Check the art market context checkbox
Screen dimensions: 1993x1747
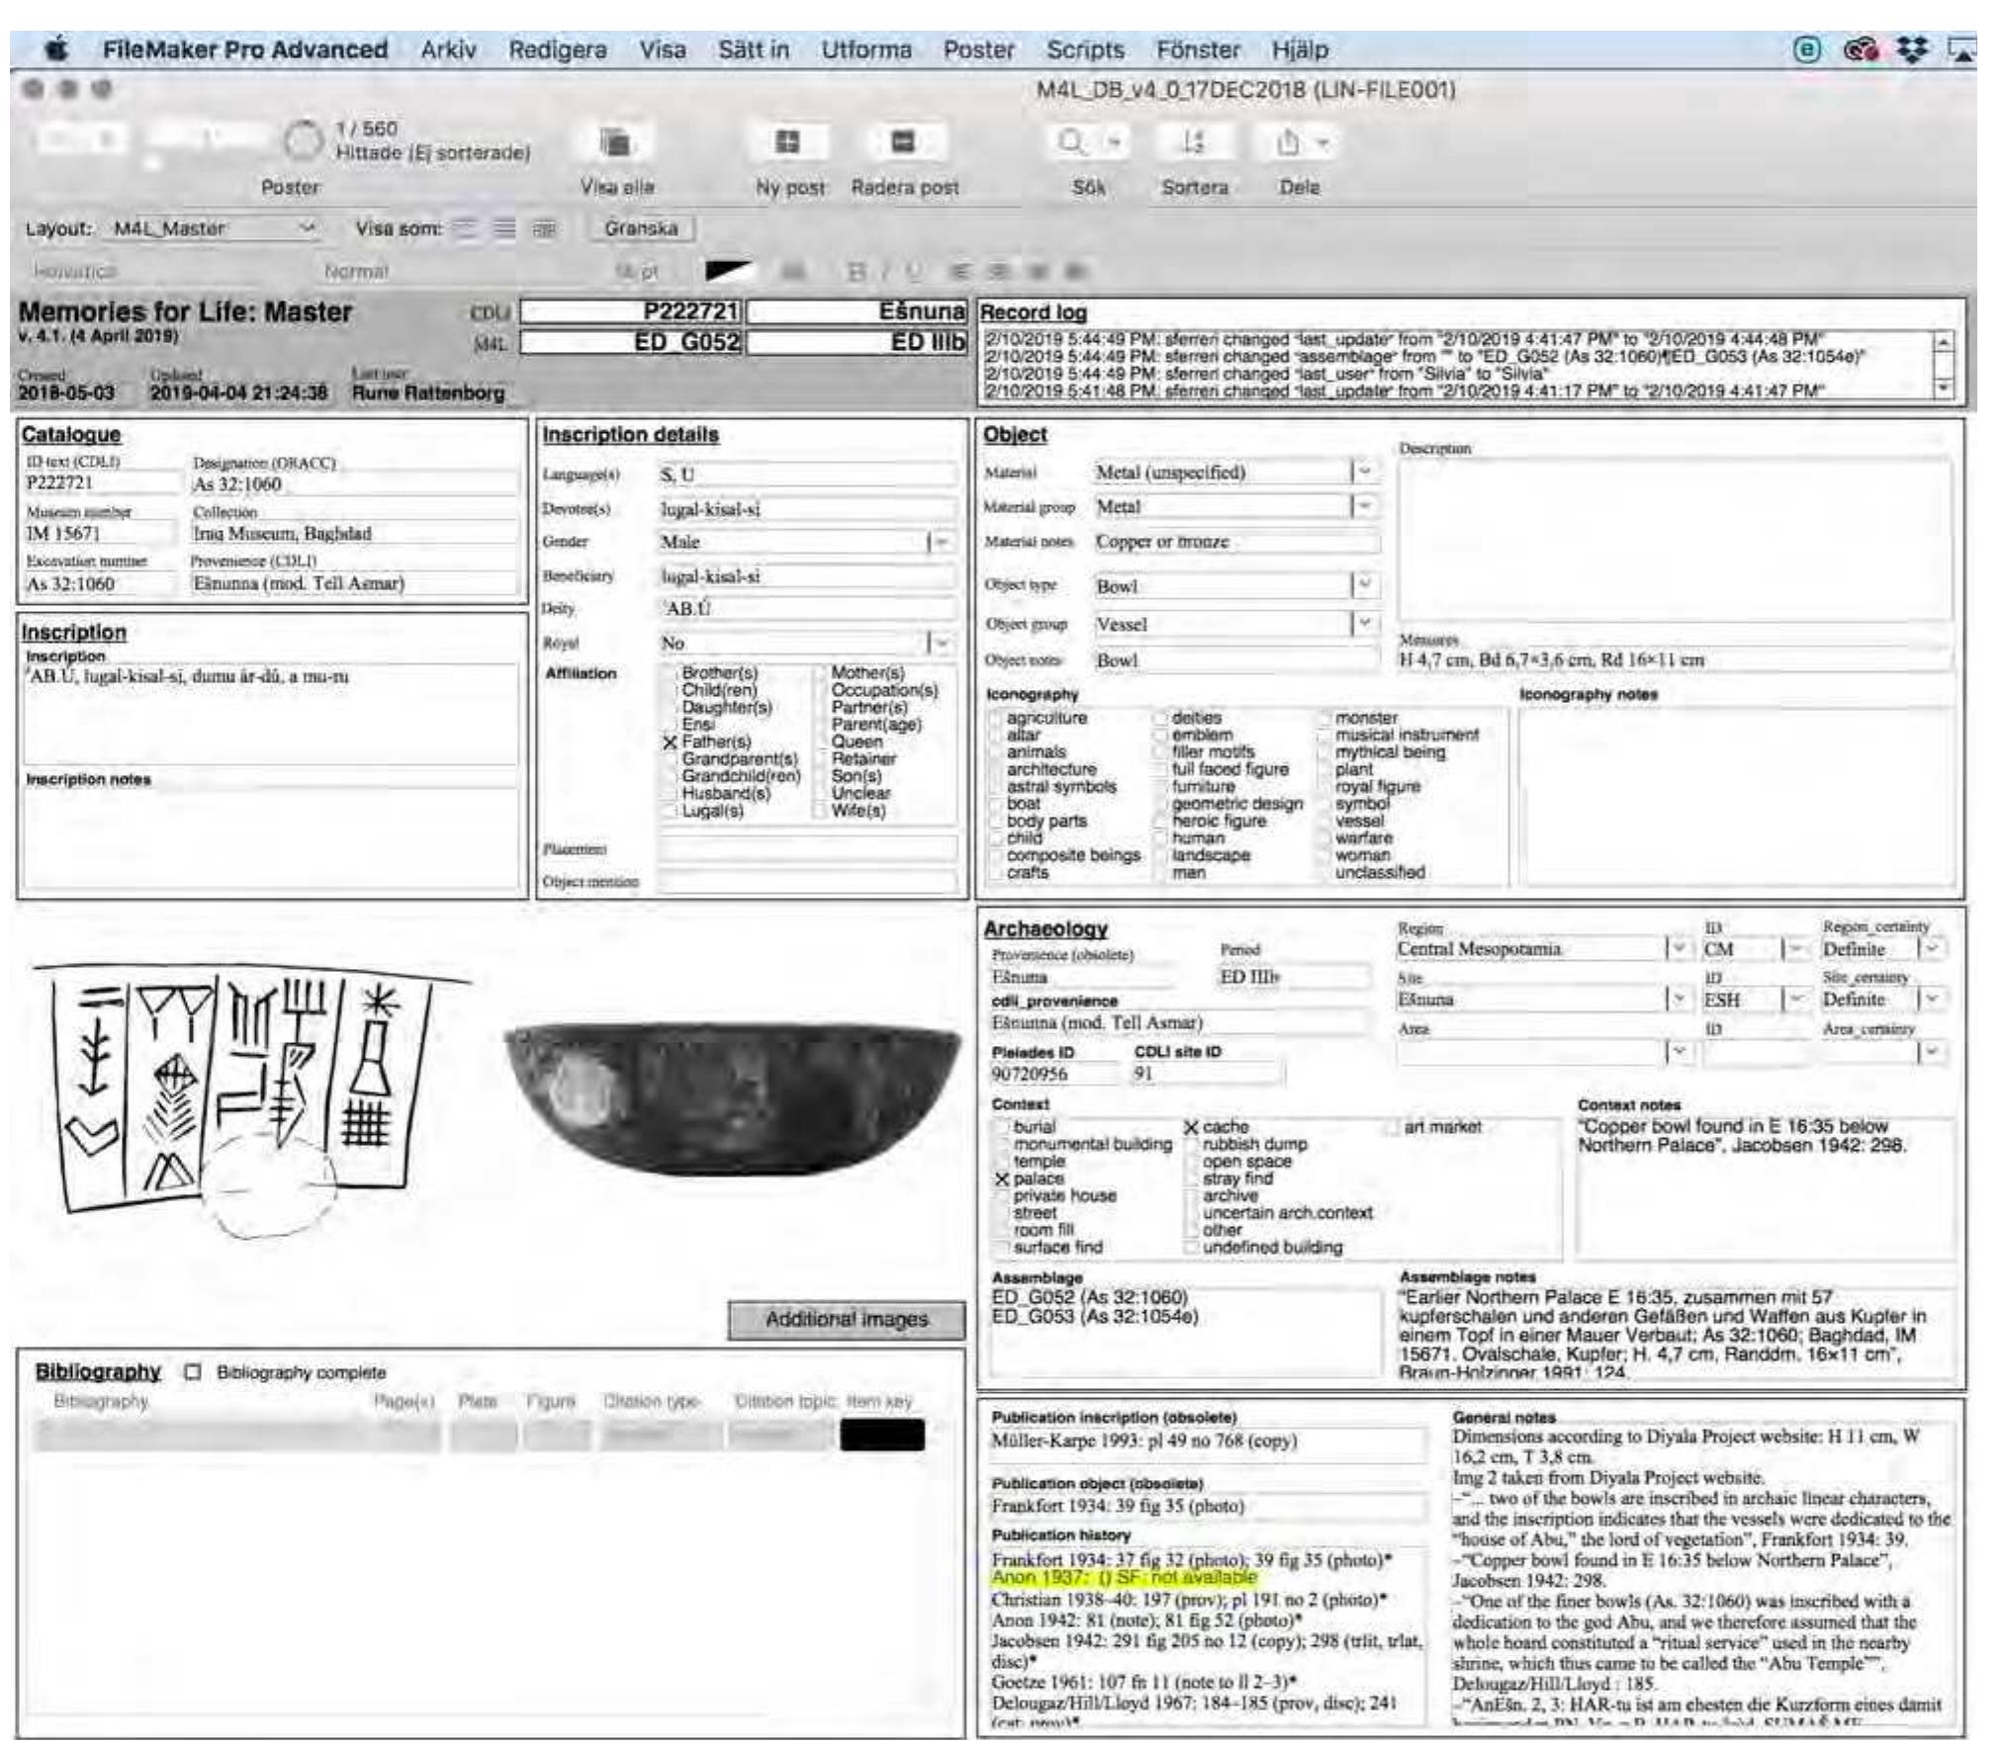pyautogui.click(x=1392, y=1127)
